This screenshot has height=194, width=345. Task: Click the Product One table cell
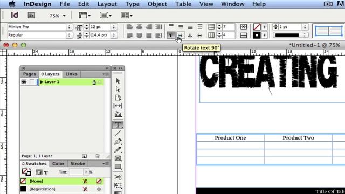(230, 138)
